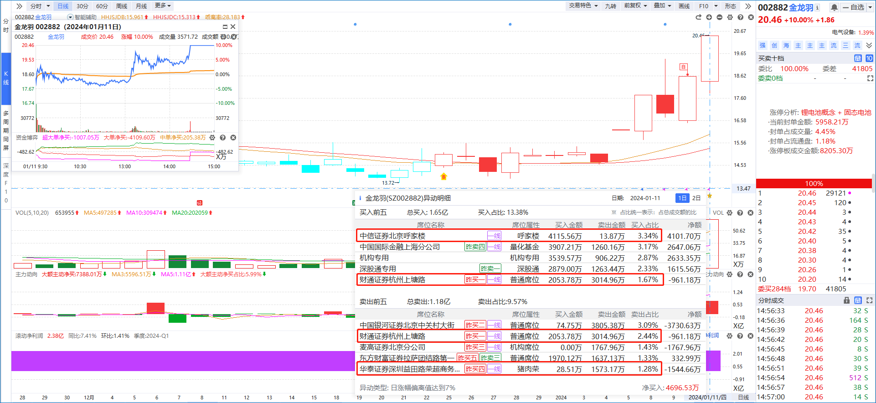The width and height of the screenshot is (876, 403).
Task: Open K-line chart settings gear
Action: click(x=730, y=17)
